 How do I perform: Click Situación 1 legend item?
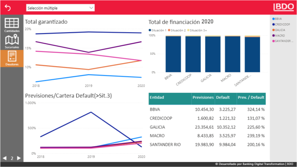pos(157,30)
